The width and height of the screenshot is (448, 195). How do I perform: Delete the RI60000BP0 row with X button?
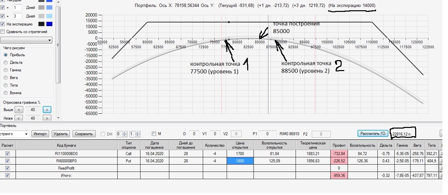[441, 161]
